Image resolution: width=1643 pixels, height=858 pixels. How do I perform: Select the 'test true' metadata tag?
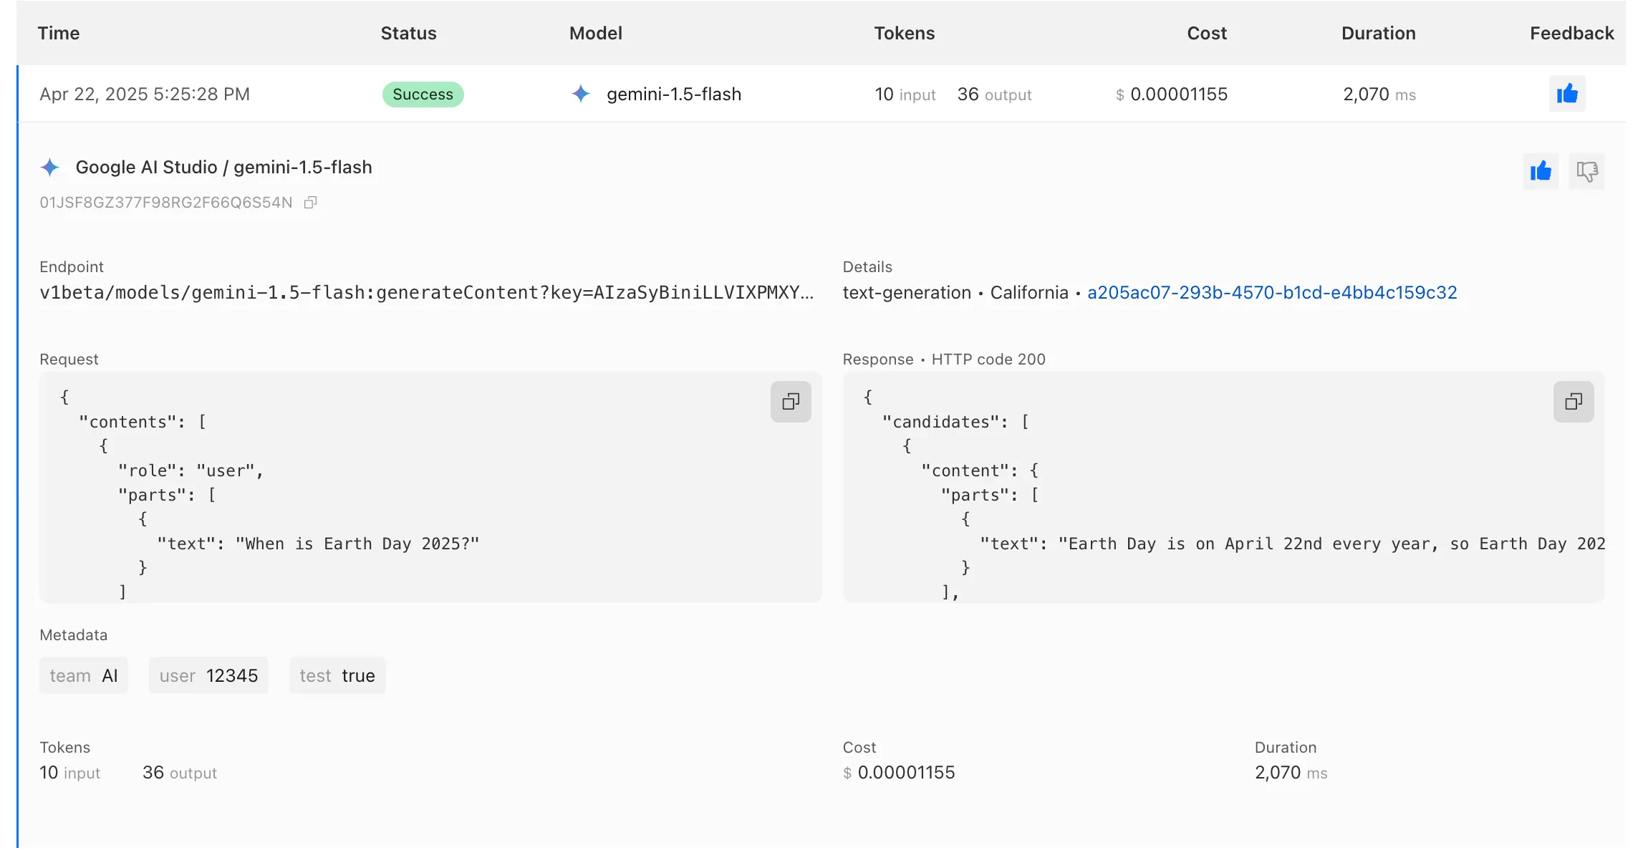point(337,675)
